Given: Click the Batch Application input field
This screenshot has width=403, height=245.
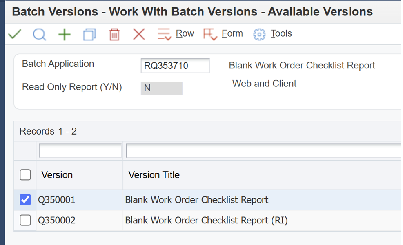Looking at the screenshot, I should (x=175, y=66).
